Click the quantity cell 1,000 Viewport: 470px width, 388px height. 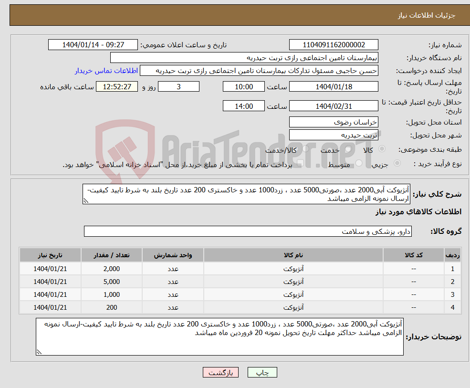[x=112, y=294]
